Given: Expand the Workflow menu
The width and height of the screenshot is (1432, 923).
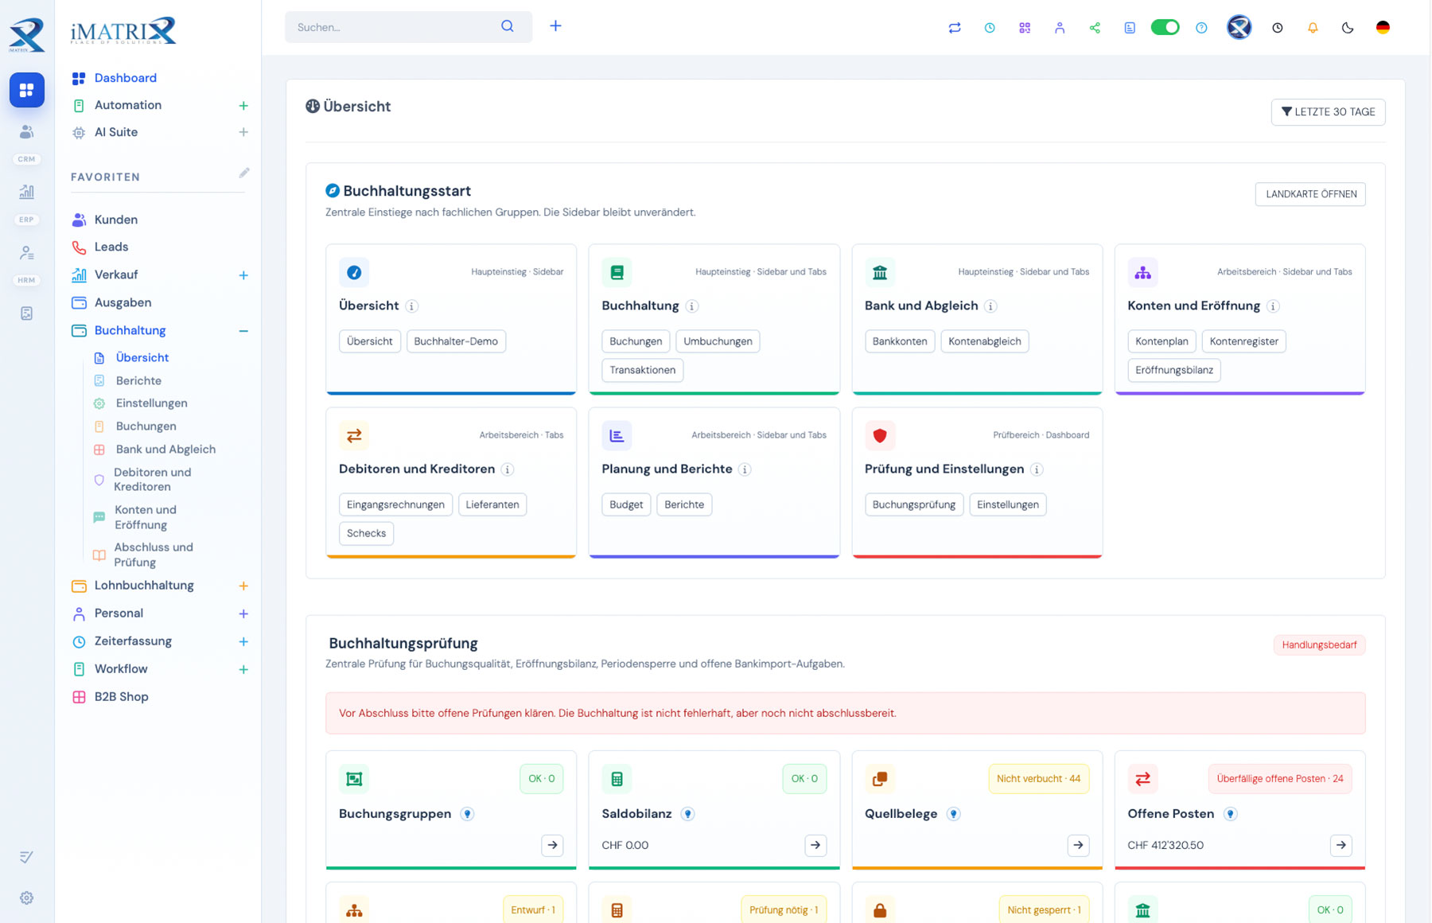Looking at the screenshot, I should 243,669.
